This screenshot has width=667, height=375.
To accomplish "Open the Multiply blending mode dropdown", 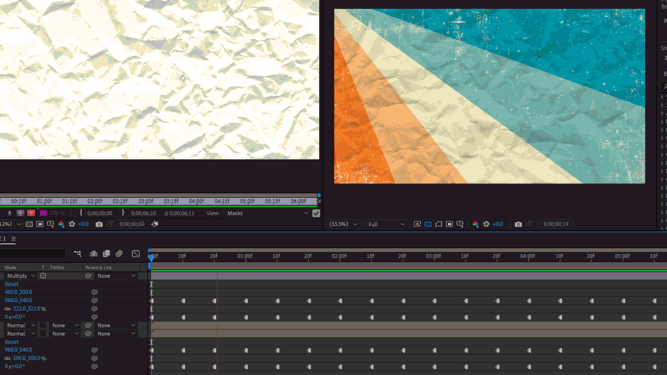I will pos(21,276).
